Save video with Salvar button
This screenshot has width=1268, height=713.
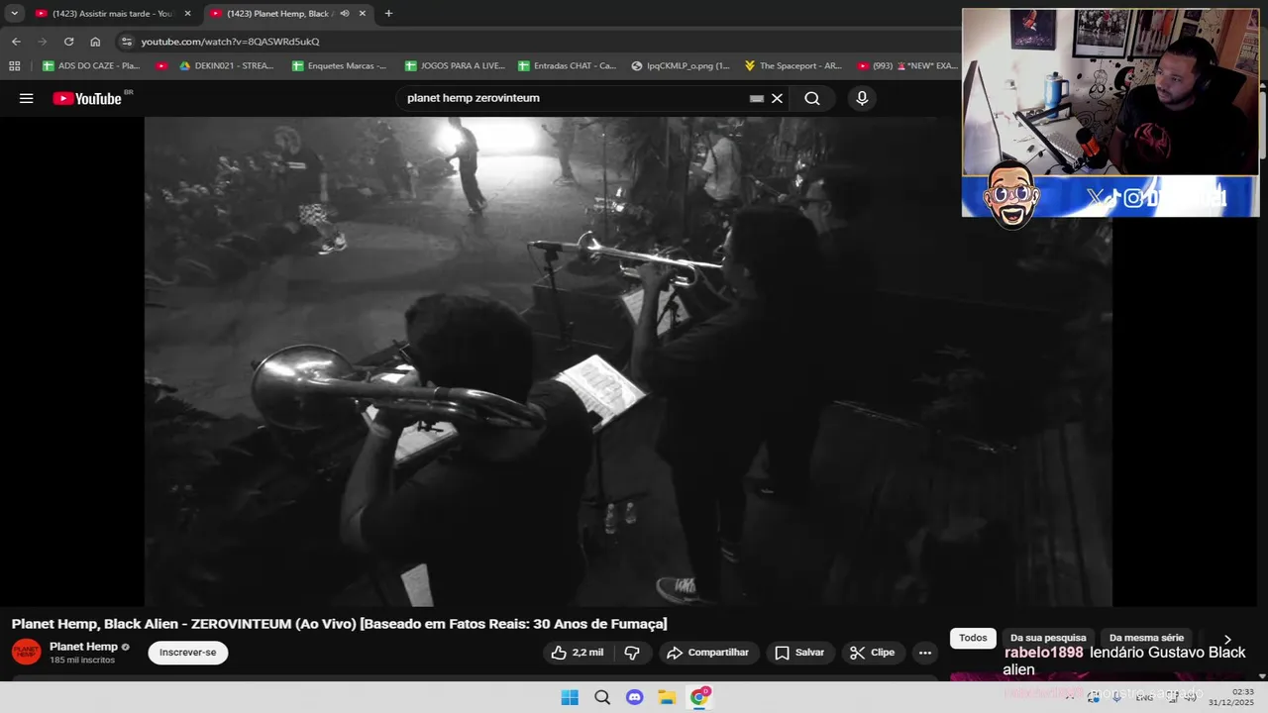[x=799, y=653]
